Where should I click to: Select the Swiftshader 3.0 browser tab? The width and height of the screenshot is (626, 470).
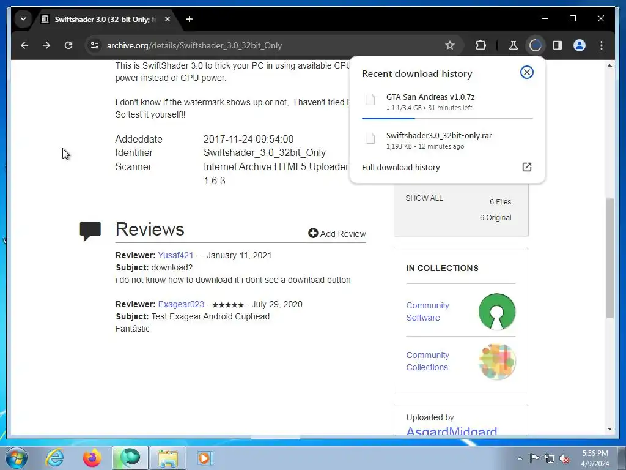click(106, 19)
